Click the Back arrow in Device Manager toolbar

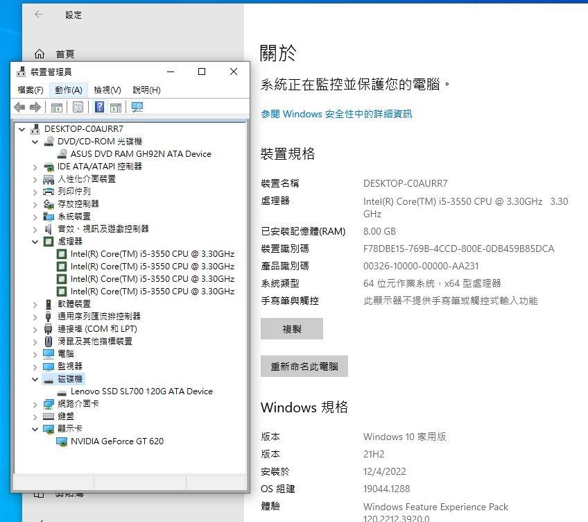(x=19, y=108)
